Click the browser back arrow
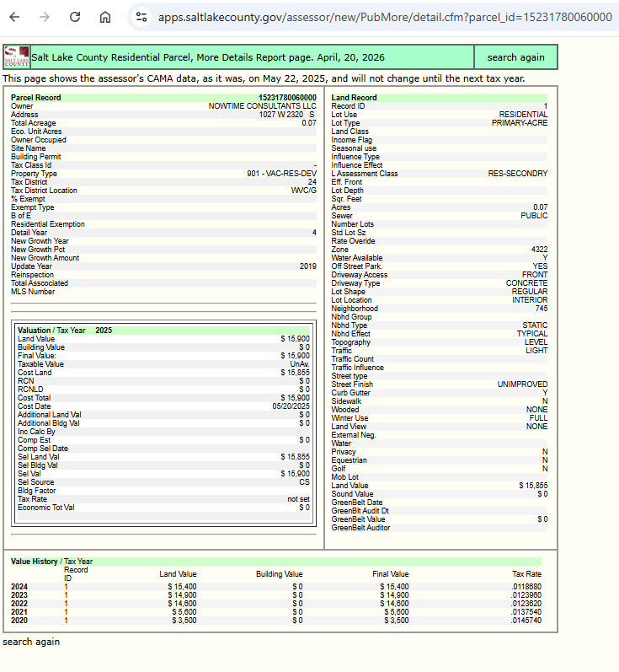This screenshot has width=619, height=672. pos(14,17)
